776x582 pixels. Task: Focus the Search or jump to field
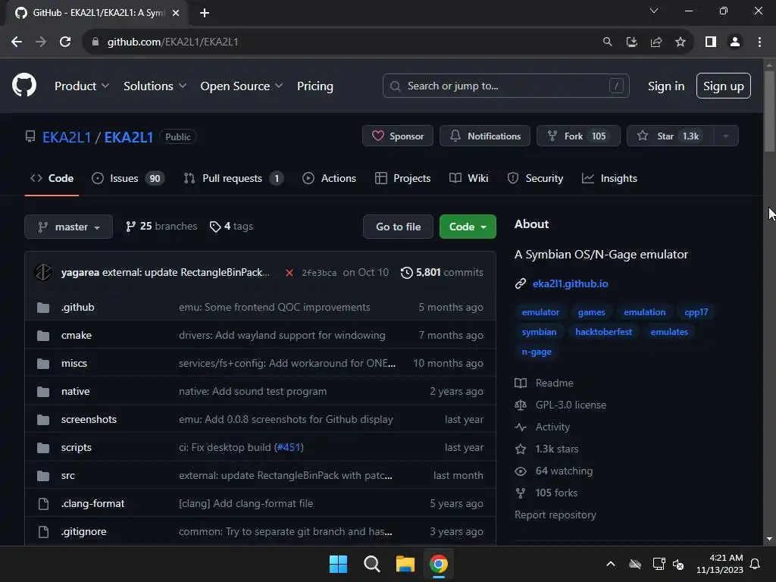[x=505, y=86]
